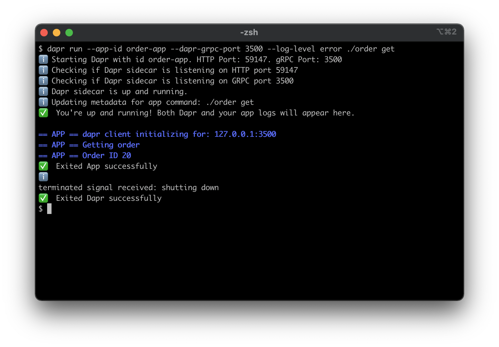Click 'Updating metadata for app command' text

click(153, 102)
